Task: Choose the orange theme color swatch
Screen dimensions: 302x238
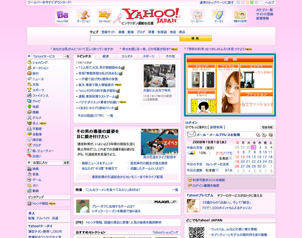Action: coord(247,3)
